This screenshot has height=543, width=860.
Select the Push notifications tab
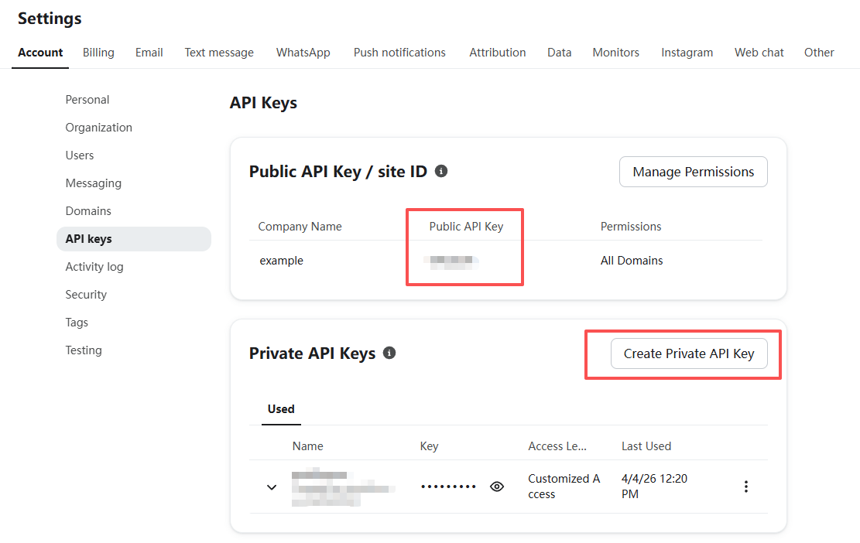click(399, 53)
